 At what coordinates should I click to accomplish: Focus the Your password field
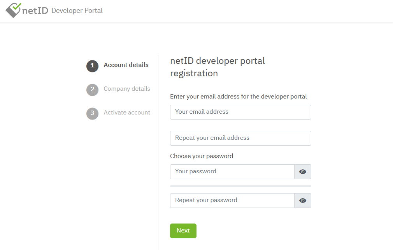(x=232, y=172)
